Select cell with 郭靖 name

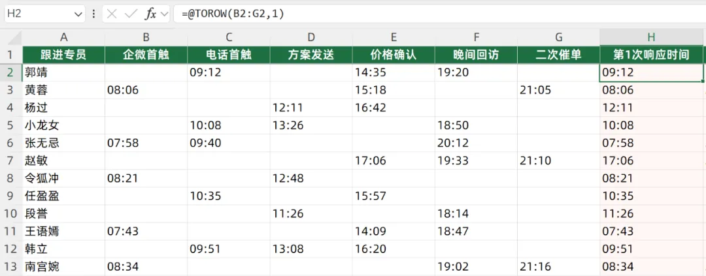coord(63,72)
